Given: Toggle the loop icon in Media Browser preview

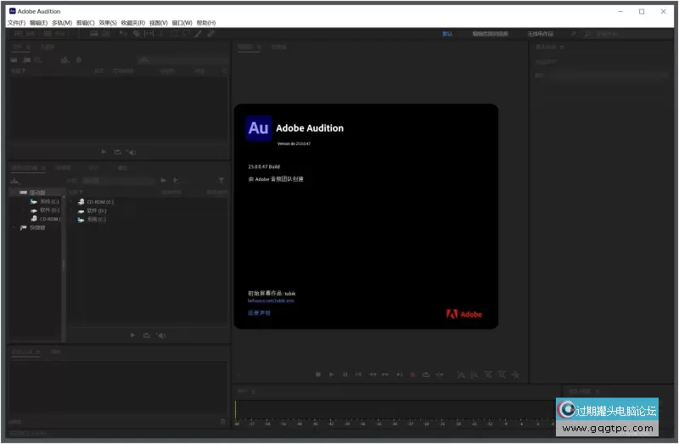Looking at the screenshot, I should 146,335.
